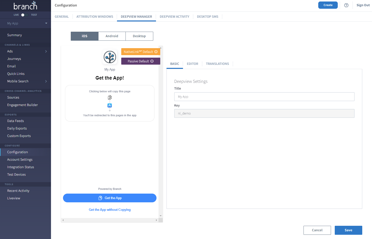Click the Branch logo
This screenshot has width=372, height=239.
pyautogui.click(x=25, y=5)
